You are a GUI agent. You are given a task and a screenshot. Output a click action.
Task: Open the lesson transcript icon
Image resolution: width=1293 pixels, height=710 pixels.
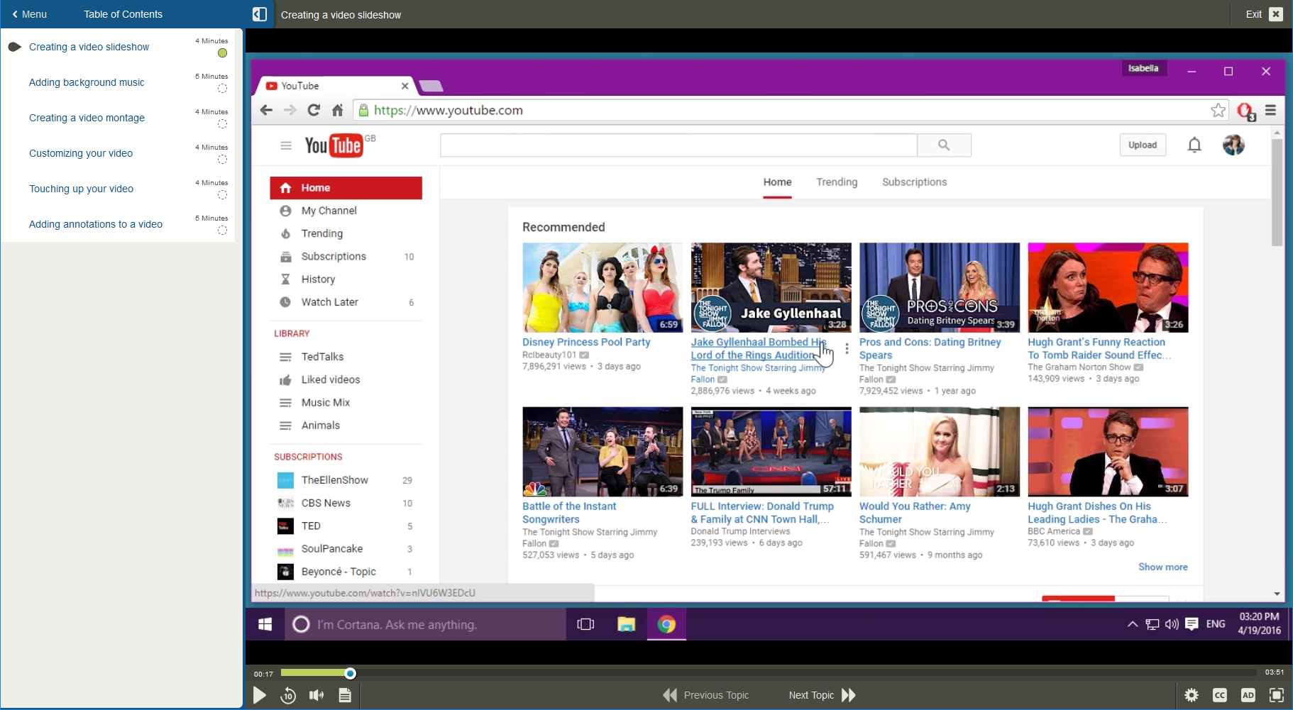point(346,695)
